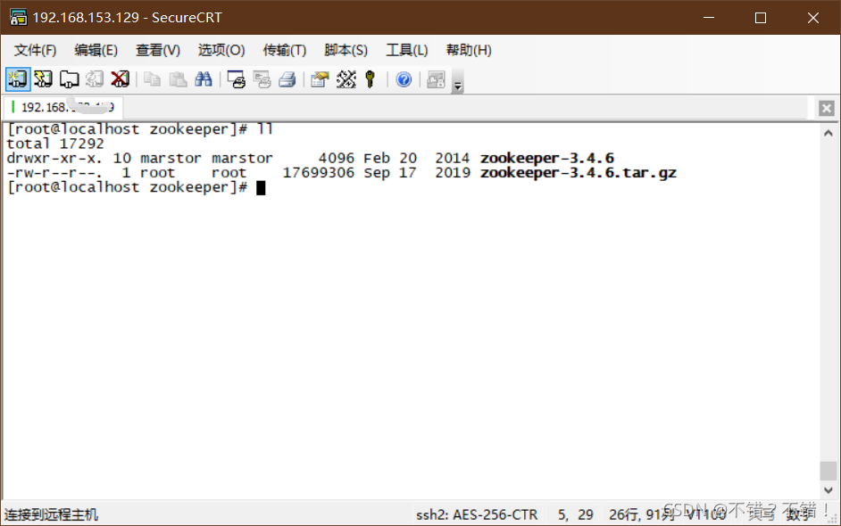Click the Paste toolbar icon
The width and height of the screenshot is (841, 526).
point(178,80)
